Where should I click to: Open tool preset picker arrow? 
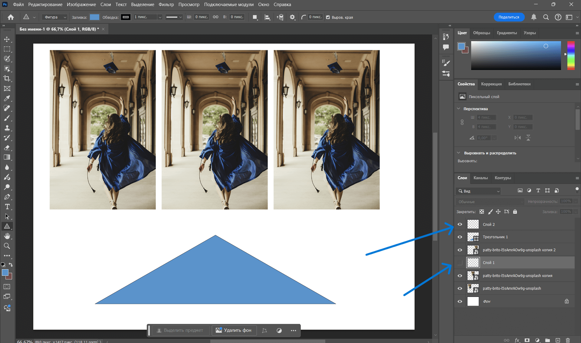[34, 17]
